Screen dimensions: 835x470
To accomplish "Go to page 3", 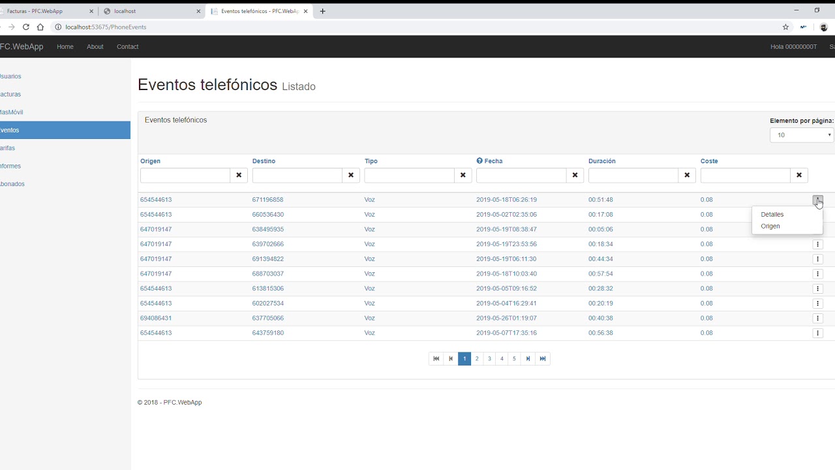I will pyautogui.click(x=489, y=358).
